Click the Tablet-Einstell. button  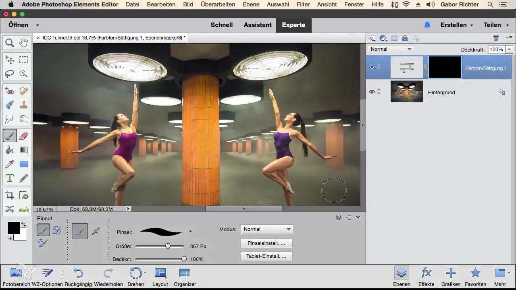(266, 256)
